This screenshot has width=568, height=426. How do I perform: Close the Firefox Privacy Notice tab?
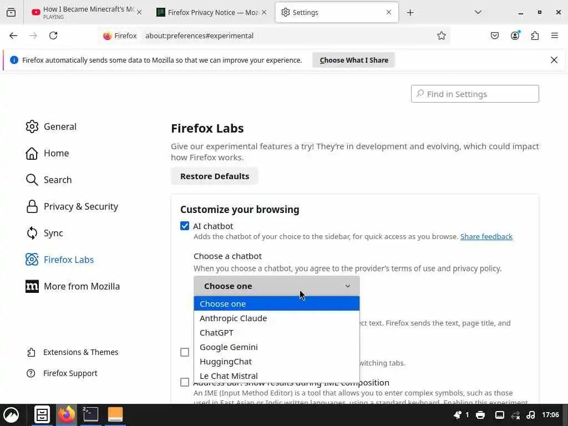click(x=264, y=13)
